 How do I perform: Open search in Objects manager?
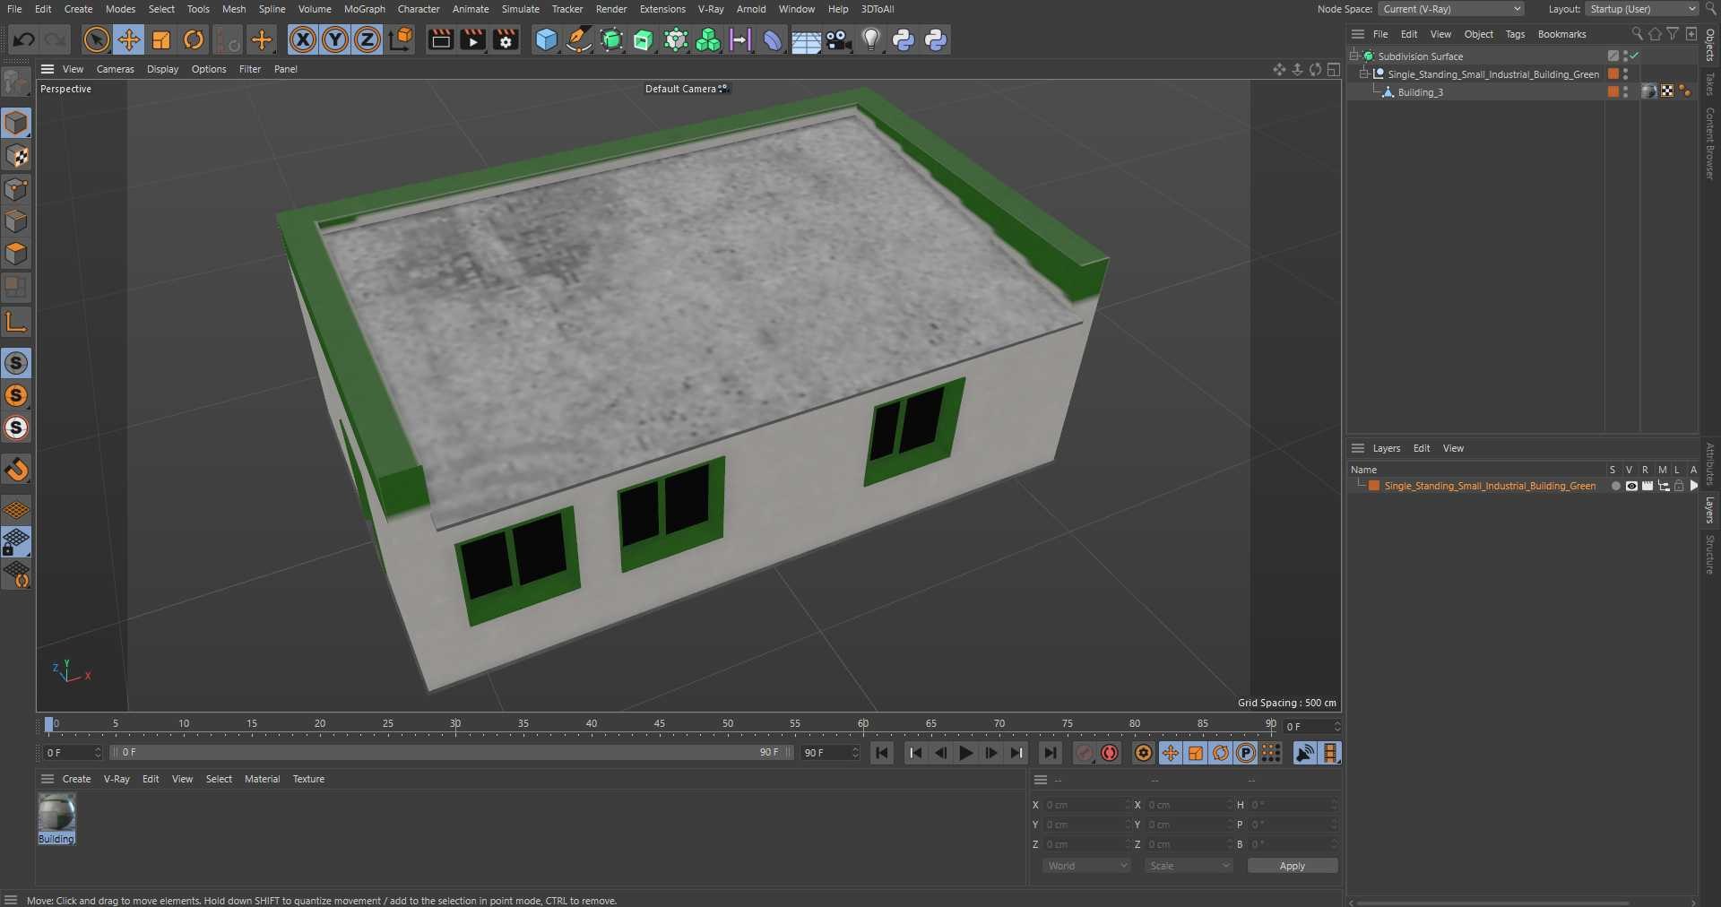click(1638, 34)
